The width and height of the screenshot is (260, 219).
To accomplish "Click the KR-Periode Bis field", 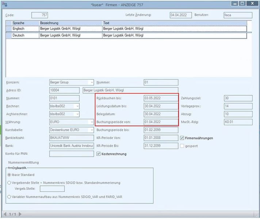I will (x=161, y=146).
